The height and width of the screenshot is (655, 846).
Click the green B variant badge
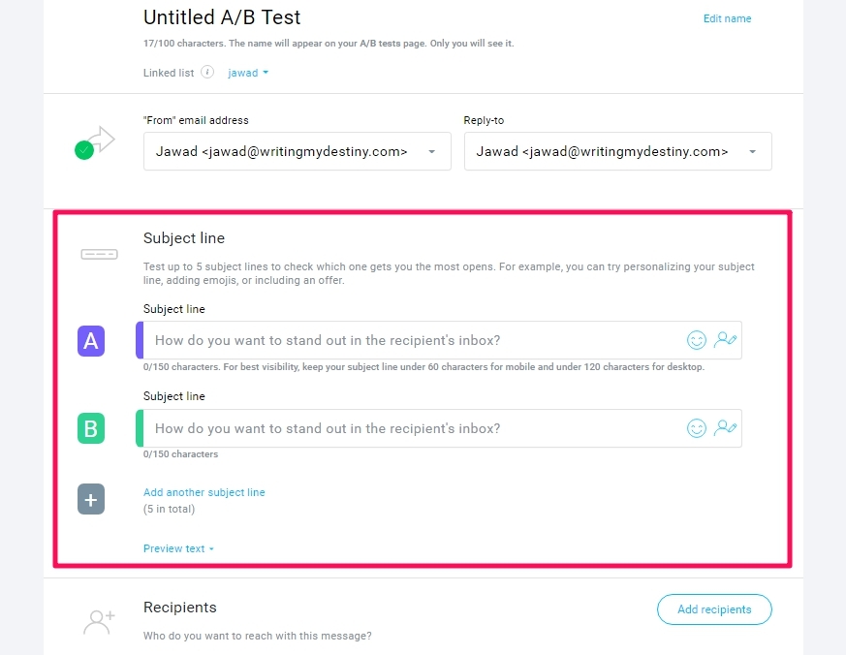(91, 428)
